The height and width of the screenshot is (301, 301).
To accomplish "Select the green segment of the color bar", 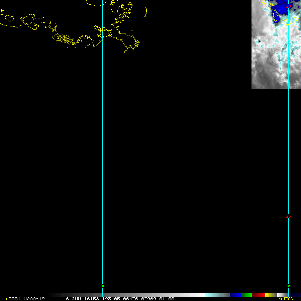I will coord(246,295).
